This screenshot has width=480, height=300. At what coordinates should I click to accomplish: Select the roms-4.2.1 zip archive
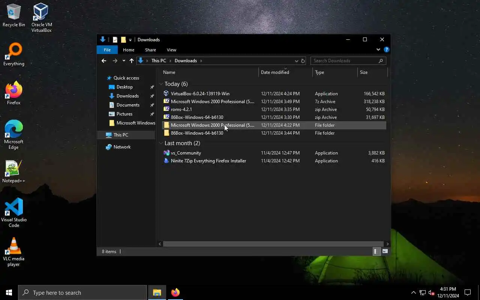[x=274, y=109]
